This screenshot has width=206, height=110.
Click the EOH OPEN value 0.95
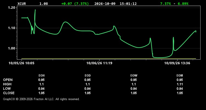(41, 80)
